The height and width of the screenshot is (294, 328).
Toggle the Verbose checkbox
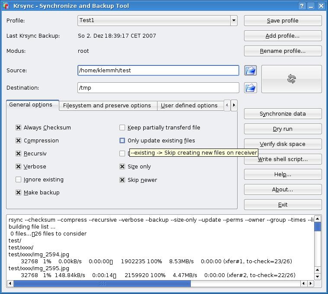point(19,166)
